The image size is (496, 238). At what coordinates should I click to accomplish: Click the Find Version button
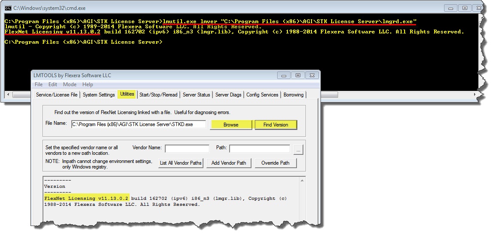[276, 124]
